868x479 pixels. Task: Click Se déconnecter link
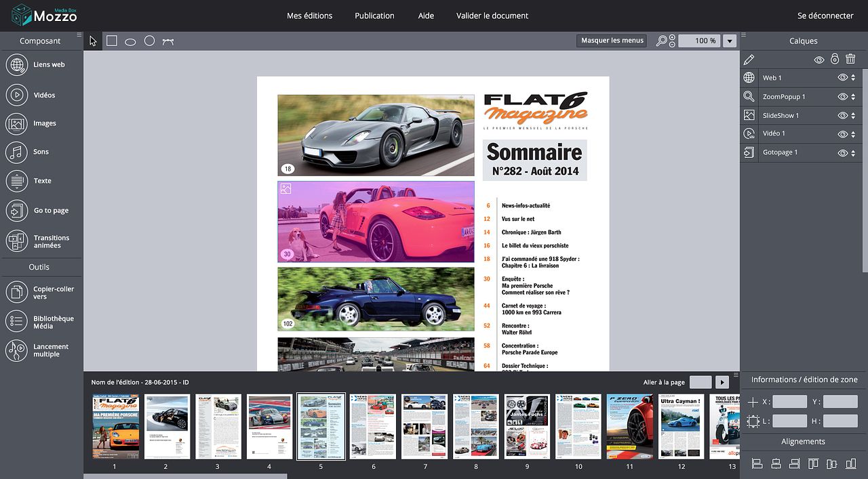coord(825,16)
